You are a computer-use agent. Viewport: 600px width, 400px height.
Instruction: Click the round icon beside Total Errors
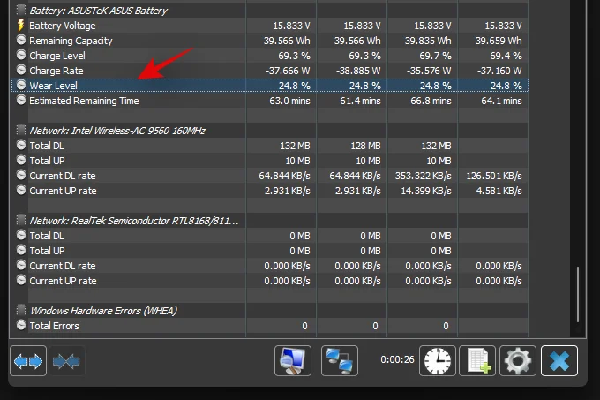(x=21, y=325)
